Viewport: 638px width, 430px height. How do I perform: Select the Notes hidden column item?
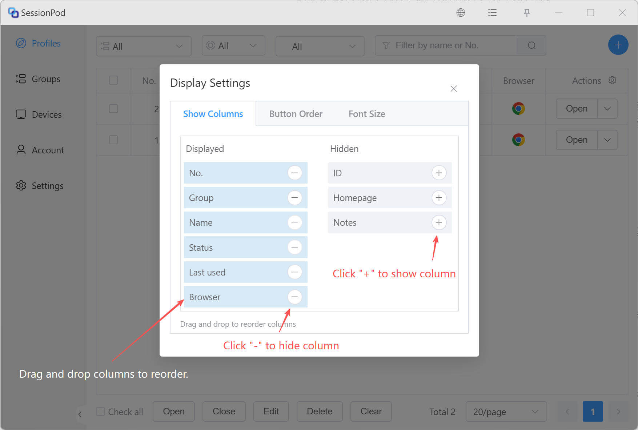click(390, 222)
